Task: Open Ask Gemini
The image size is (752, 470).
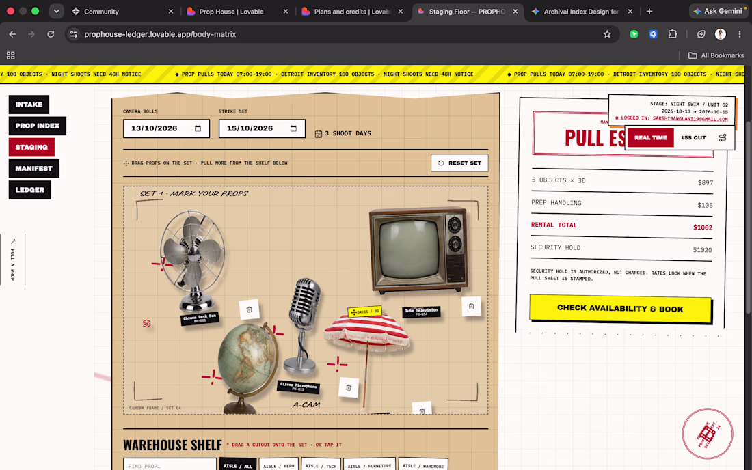Action: (718, 11)
